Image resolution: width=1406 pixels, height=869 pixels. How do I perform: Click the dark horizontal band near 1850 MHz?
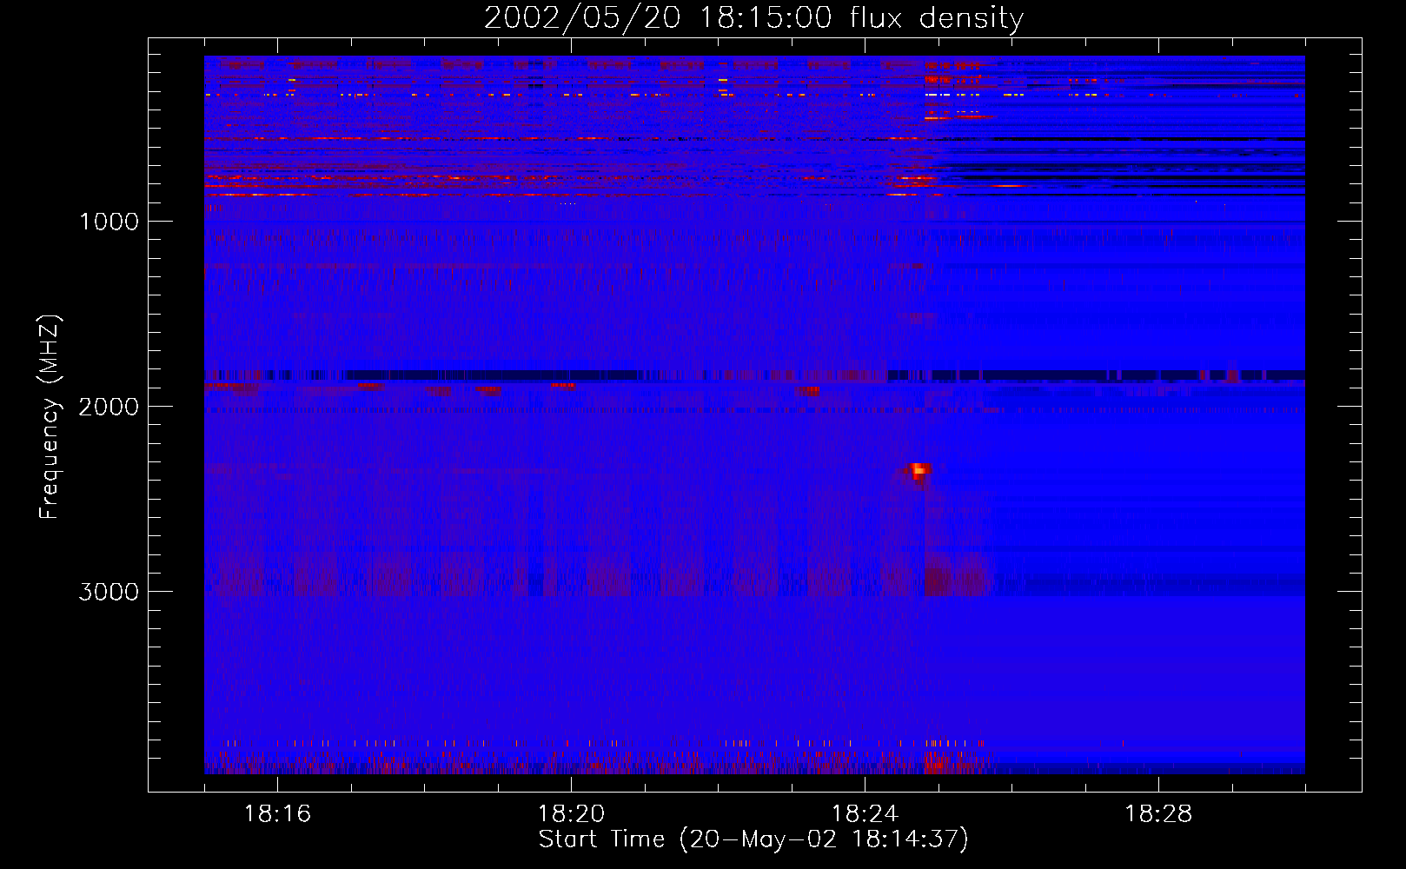[x=754, y=375]
